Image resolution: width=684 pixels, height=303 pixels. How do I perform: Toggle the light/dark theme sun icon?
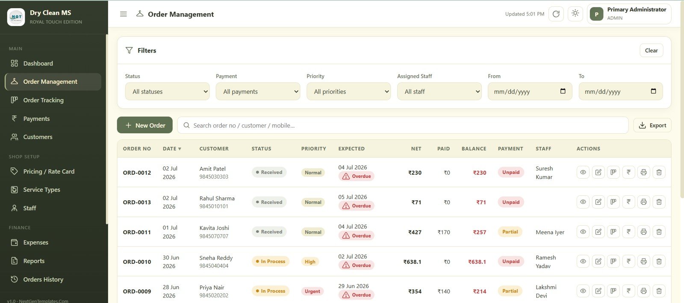tap(575, 14)
